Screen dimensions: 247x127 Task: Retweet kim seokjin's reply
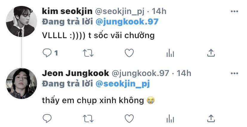(x=88, y=53)
